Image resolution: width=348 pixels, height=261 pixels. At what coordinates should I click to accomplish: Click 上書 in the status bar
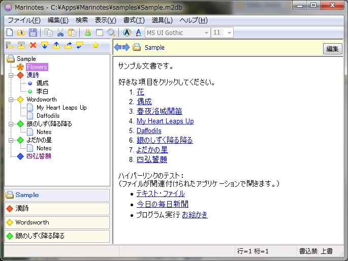coord(327,251)
